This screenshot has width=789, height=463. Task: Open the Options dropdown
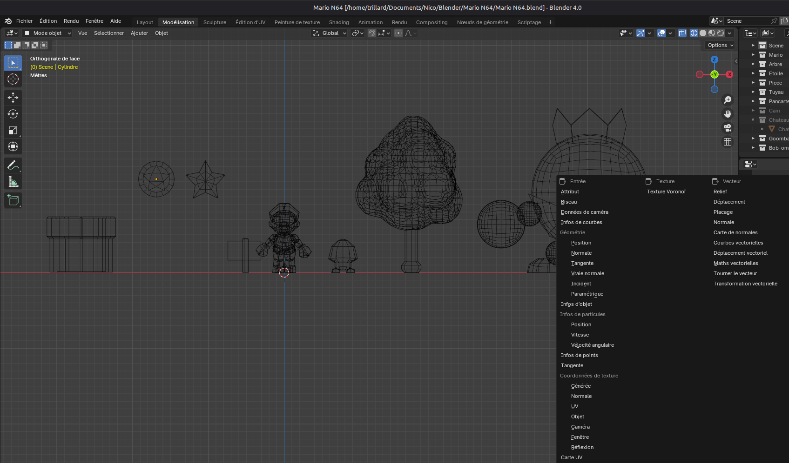pyautogui.click(x=720, y=45)
